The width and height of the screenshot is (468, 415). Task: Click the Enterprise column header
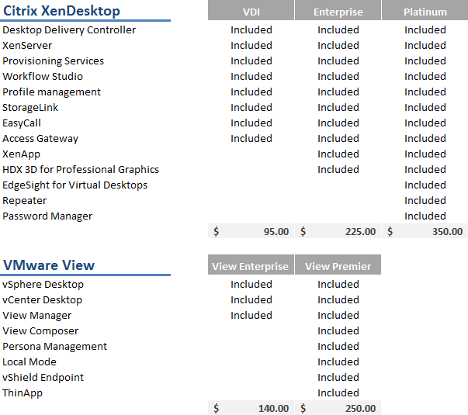tap(338, 12)
